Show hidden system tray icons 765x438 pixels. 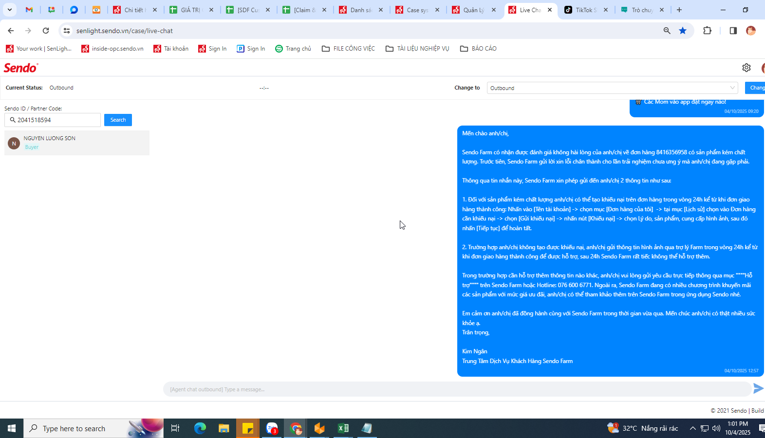click(692, 428)
